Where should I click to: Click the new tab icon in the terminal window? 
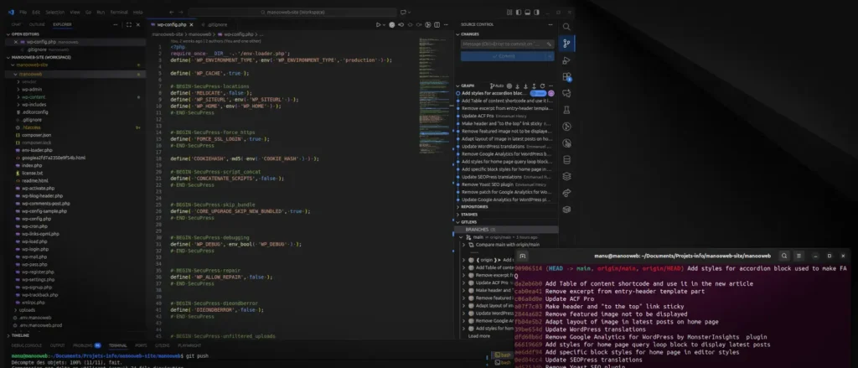522,256
